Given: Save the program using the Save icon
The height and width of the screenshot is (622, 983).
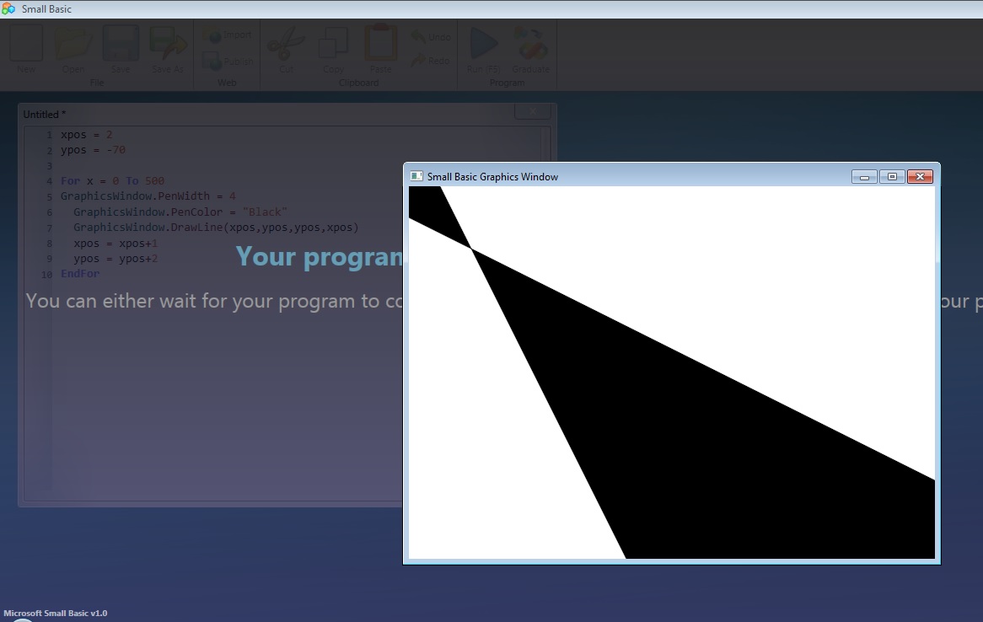Looking at the screenshot, I should pos(121,47).
